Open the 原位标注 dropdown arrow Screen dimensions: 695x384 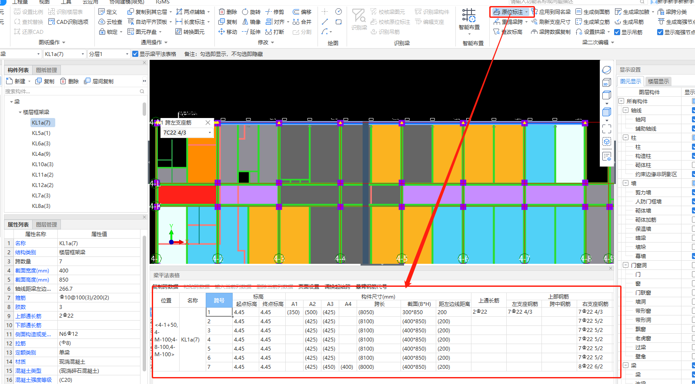point(527,12)
